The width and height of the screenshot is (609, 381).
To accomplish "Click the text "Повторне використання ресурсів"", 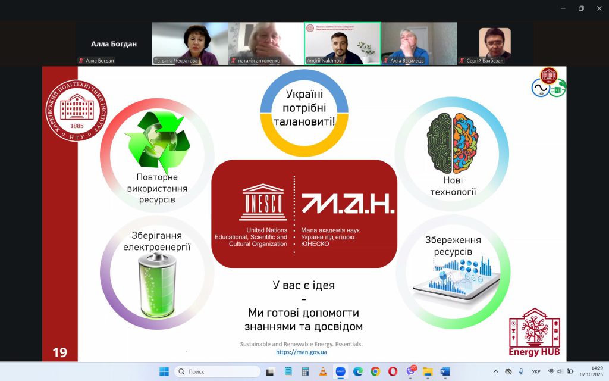I will pos(157,188).
